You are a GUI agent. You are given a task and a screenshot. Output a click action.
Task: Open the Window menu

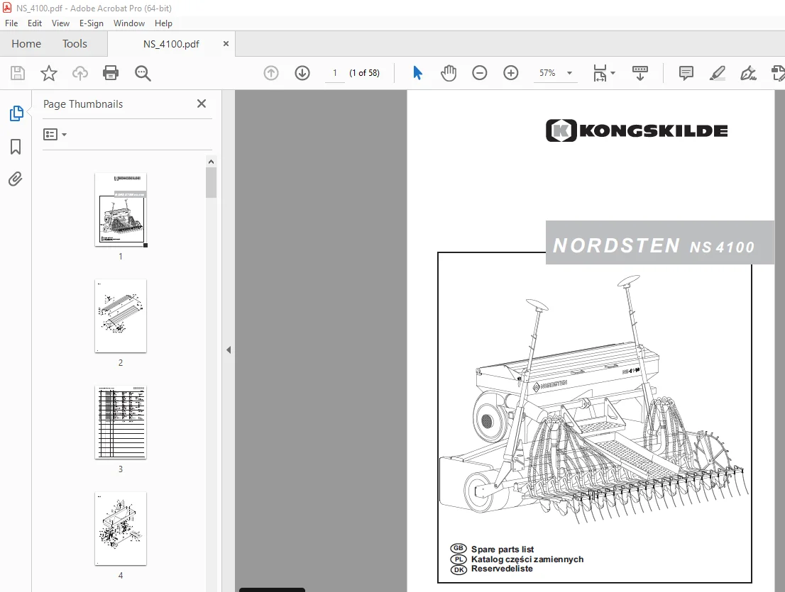pyautogui.click(x=128, y=23)
